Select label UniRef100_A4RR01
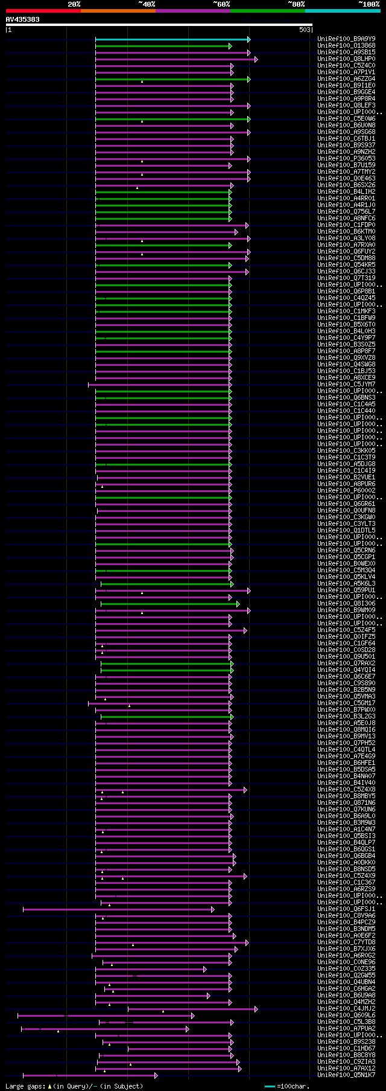 [x=346, y=199]
